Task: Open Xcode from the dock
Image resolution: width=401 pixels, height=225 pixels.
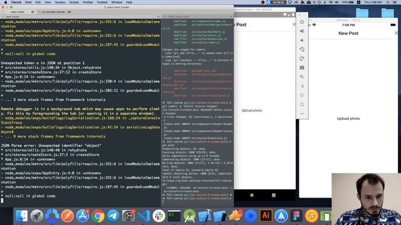Action: [205, 216]
